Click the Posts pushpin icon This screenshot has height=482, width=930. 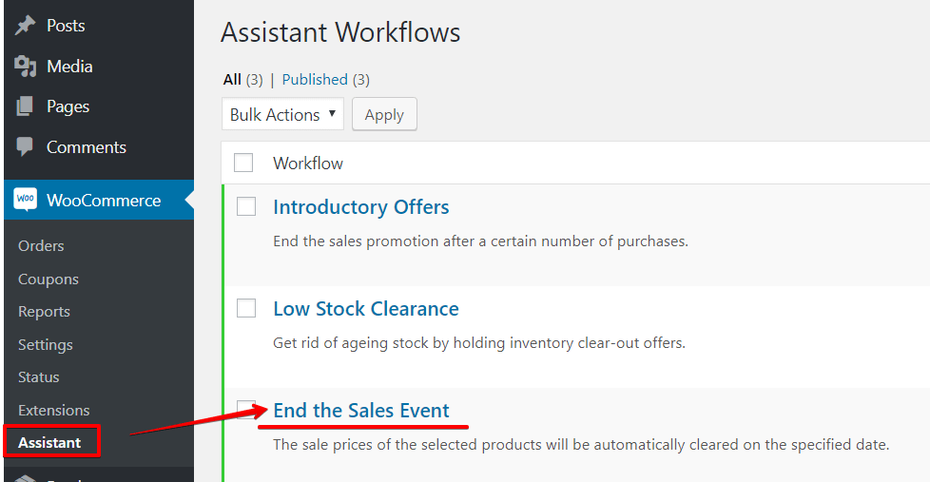25,26
